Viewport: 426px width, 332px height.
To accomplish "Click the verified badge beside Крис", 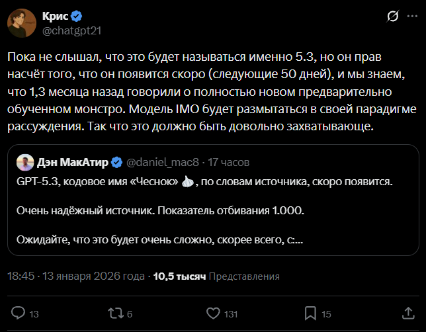I will [x=77, y=16].
